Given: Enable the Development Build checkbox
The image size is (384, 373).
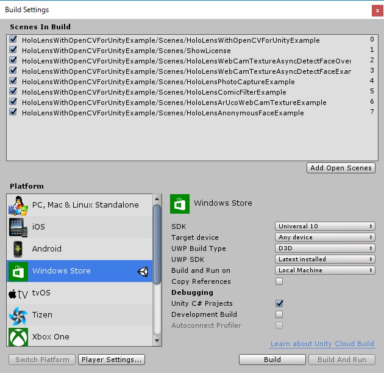Looking at the screenshot, I should coord(279,314).
